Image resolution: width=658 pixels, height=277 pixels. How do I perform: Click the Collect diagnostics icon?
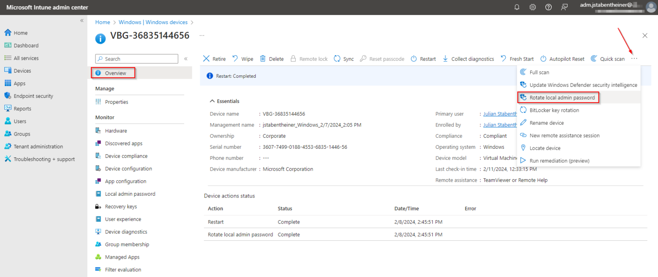tap(446, 59)
